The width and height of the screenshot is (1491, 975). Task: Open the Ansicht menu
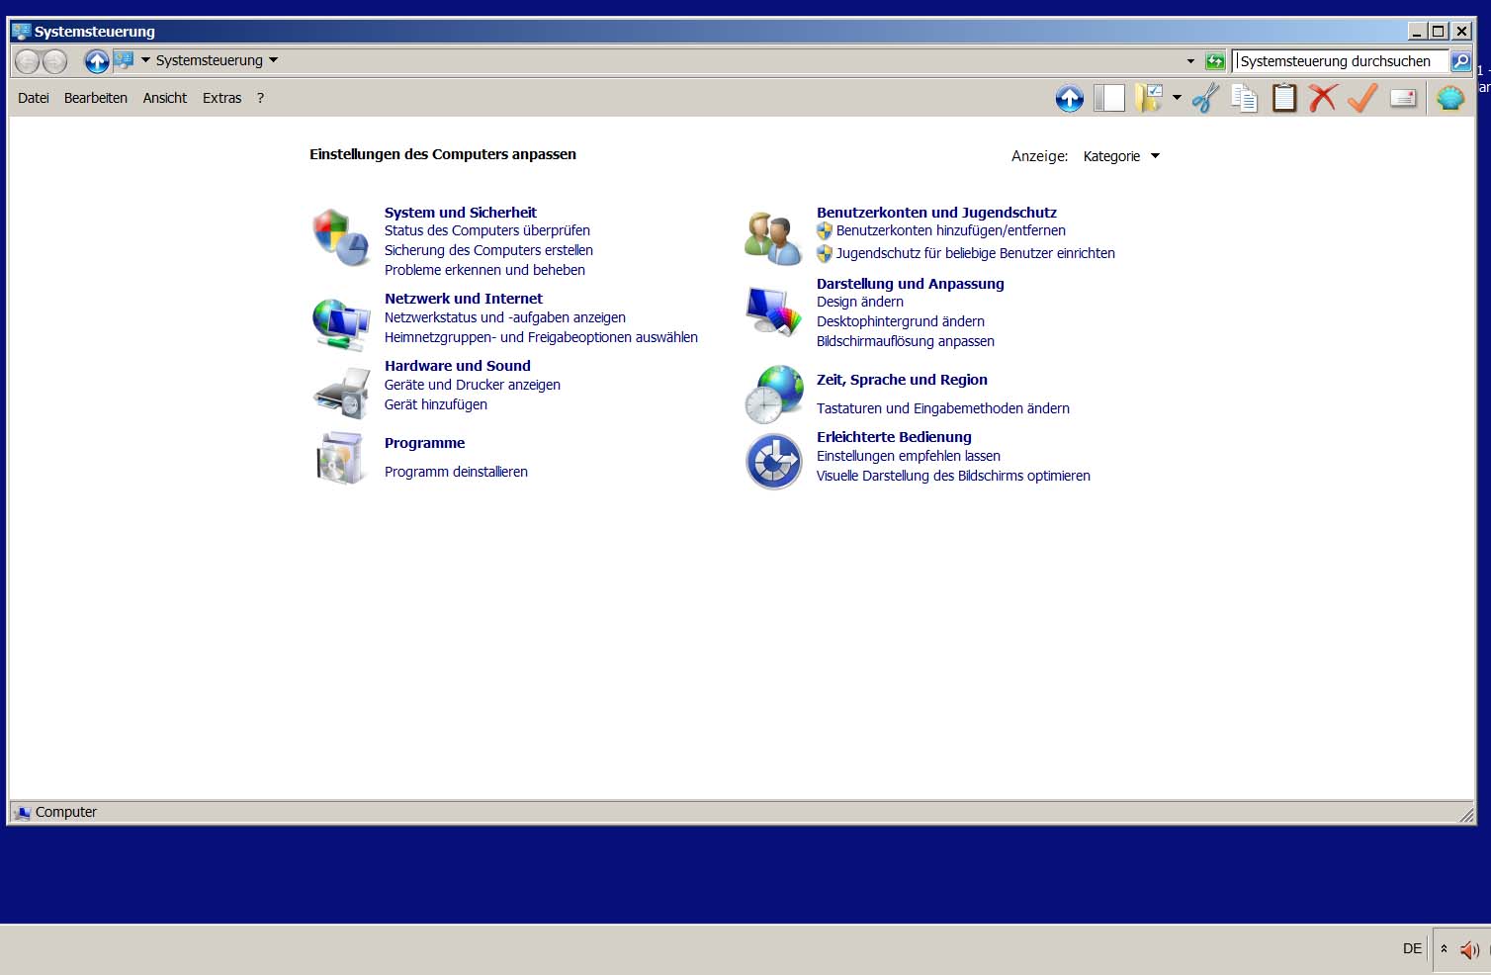tap(165, 98)
